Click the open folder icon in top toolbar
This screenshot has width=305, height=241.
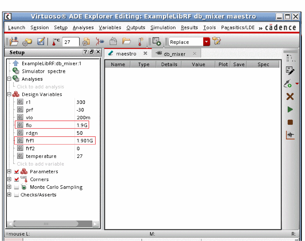coord(126,42)
